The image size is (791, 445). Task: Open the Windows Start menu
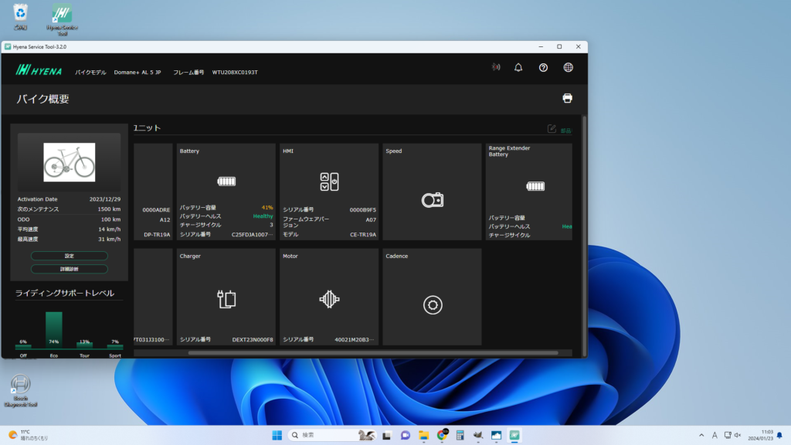pyautogui.click(x=277, y=435)
